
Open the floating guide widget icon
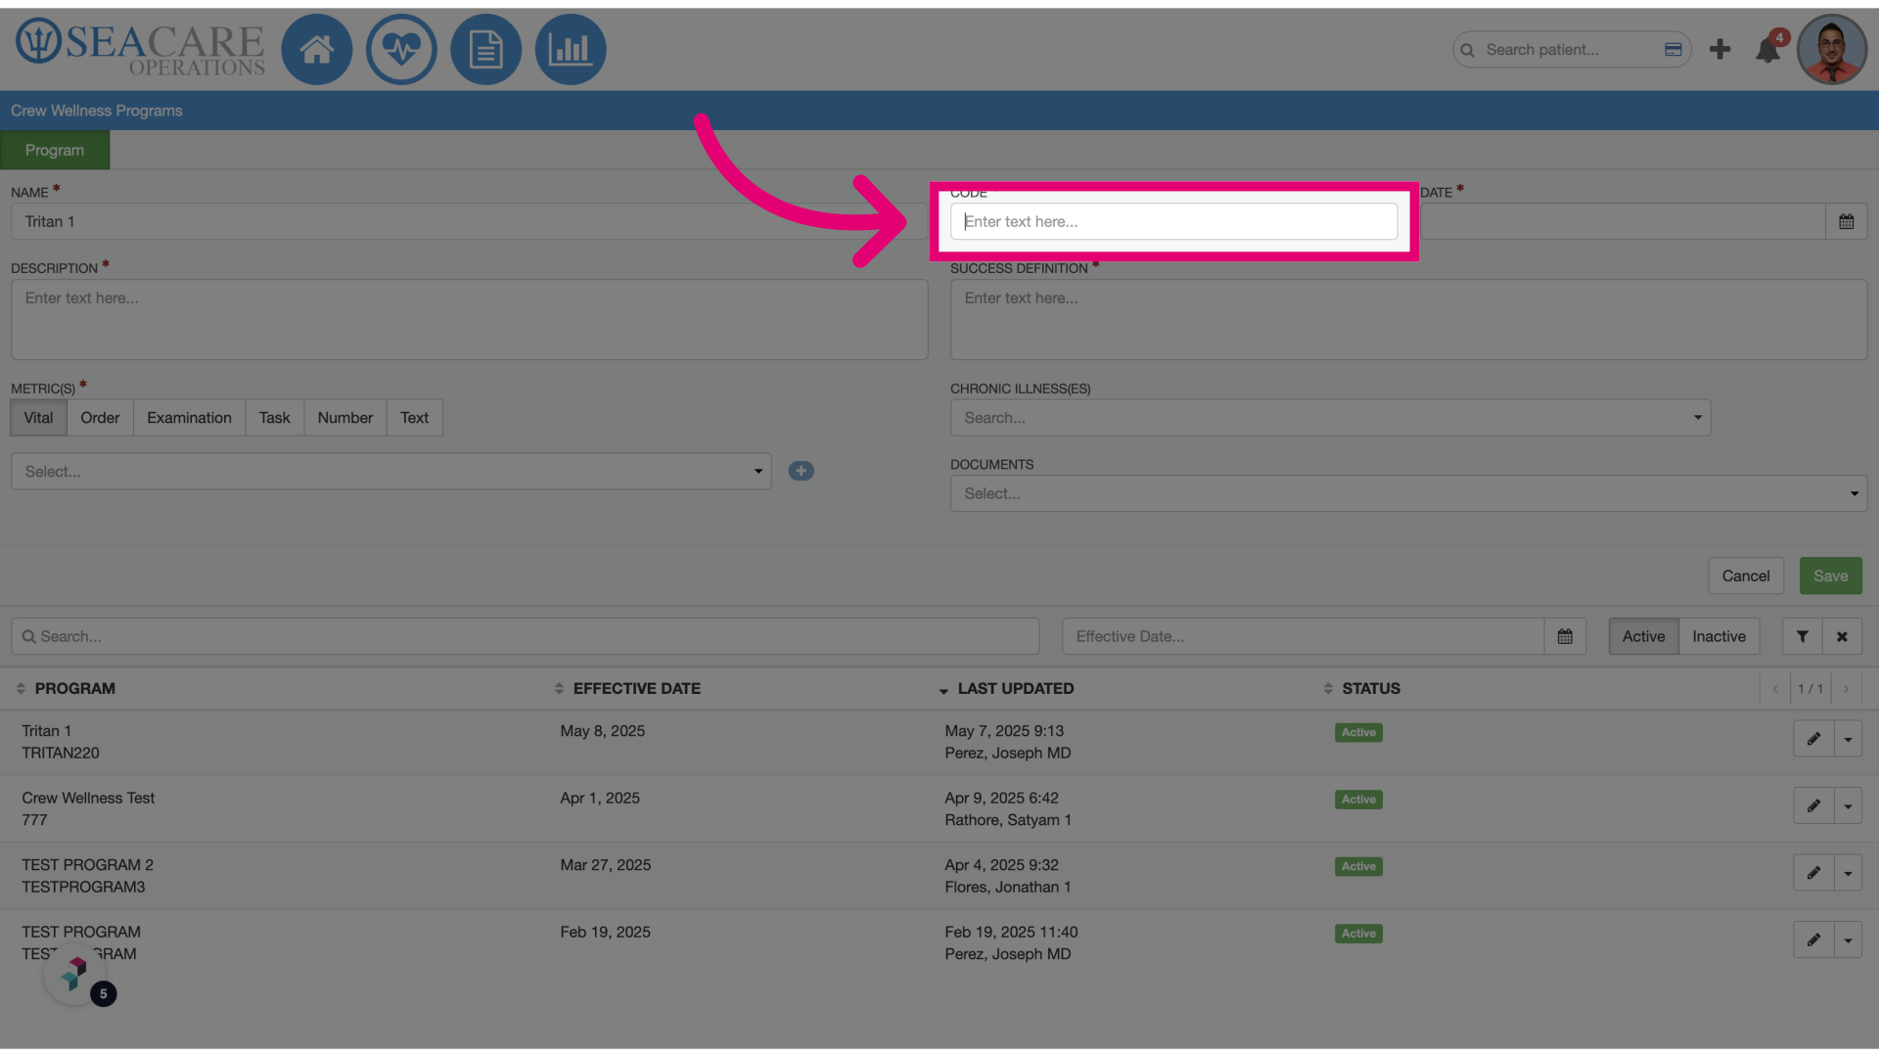pos(74,974)
